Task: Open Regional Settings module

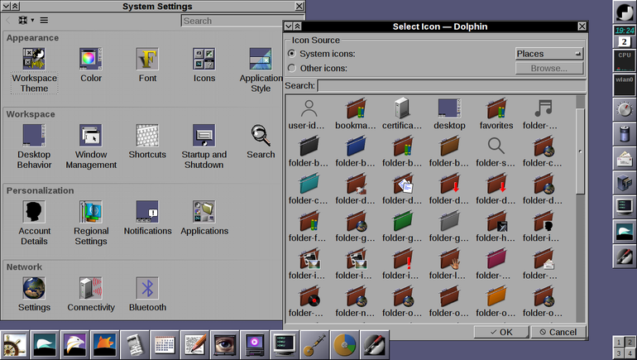Action: (91, 223)
